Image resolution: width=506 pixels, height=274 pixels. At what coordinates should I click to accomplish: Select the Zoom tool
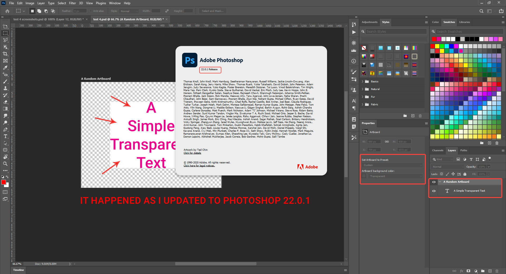(5, 164)
